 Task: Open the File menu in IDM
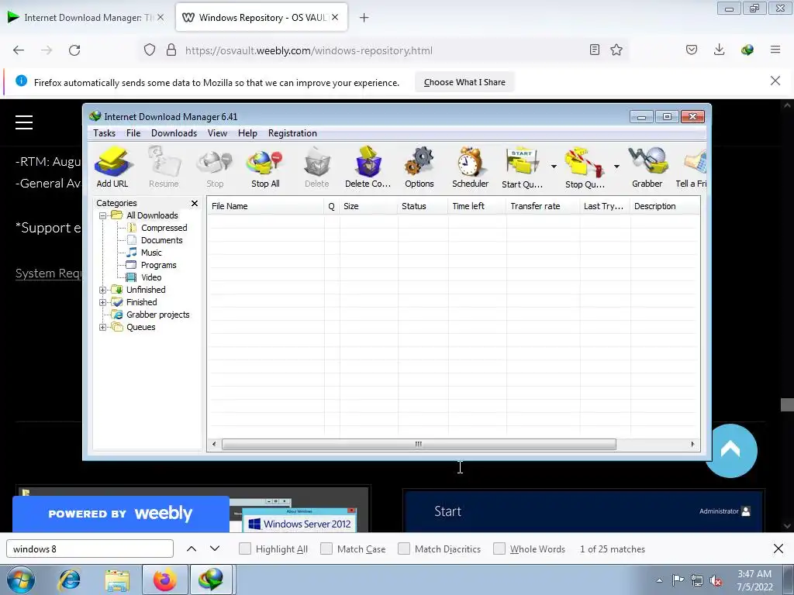click(133, 133)
